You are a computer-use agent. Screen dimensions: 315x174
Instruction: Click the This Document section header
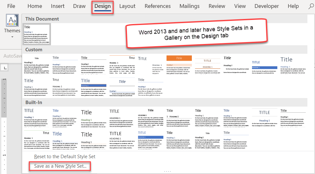coord(165,19)
